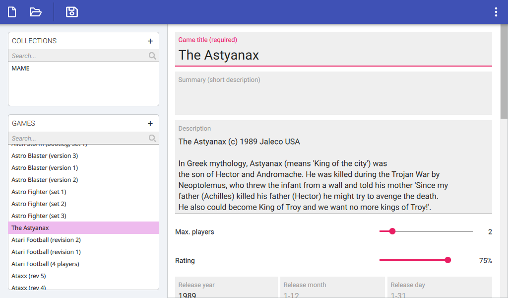Open an existing file via folder icon
The width and height of the screenshot is (508, 298).
(x=35, y=12)
